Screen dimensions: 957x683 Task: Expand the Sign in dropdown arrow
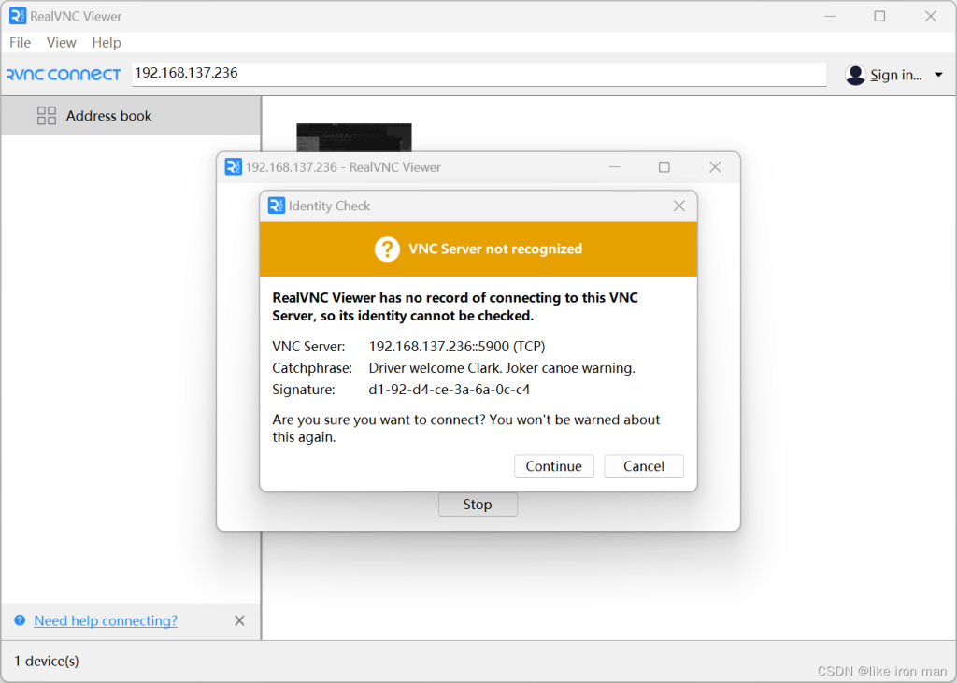point(938,75)
